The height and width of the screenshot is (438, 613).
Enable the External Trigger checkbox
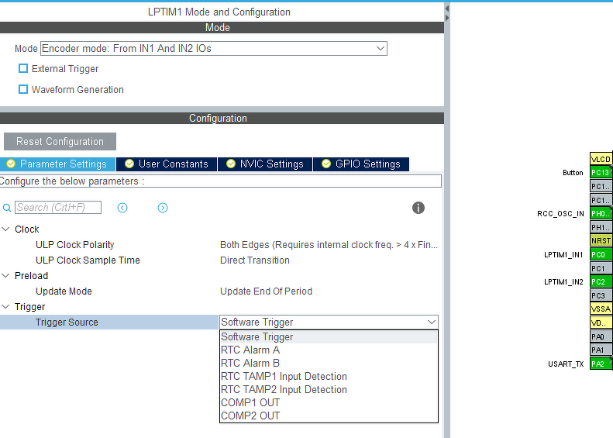tap(23, 68)
